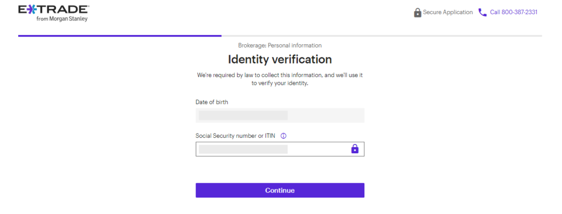
Task: Call 800-387-2331 via the header link
Action: click(x=514, y=13)
